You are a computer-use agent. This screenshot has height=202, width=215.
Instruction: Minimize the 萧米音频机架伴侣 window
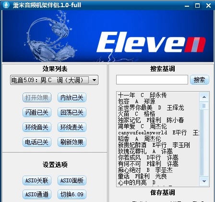(187, 6)
